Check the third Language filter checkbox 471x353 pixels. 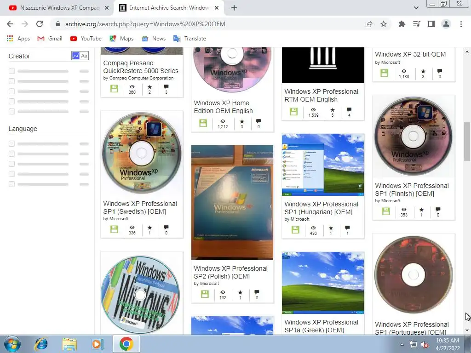point(11,164)
